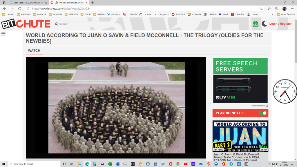Refresh the page in the browser
Image resolution: width=297 pixels, height=167 pixels.
(20, 9)
